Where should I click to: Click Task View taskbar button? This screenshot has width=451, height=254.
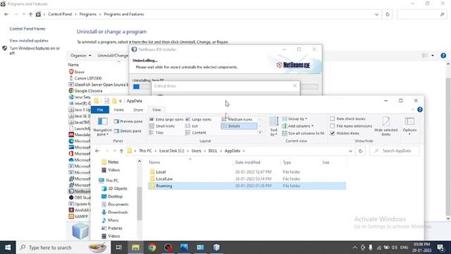118,248
